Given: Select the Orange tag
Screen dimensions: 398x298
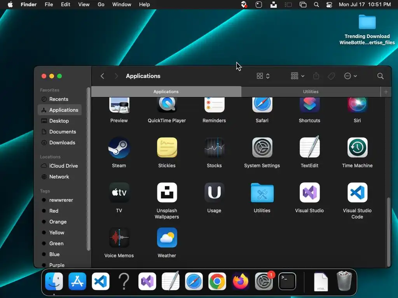Looking at the screenshot, I should click(59, 222).
